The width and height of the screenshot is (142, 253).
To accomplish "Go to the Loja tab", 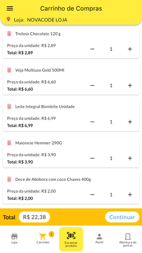I will click(14, 239).
